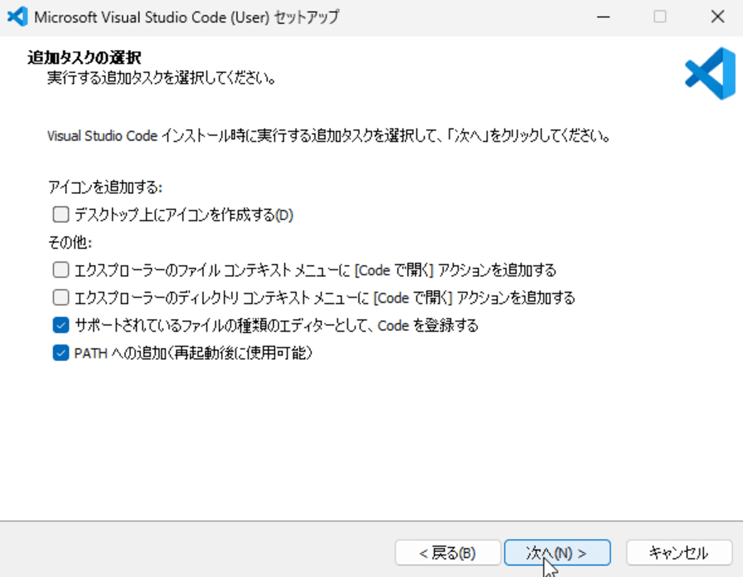
Task: Click the title text 'Microsoft Visual Studio Code (User) セットアップ'
Action: click(x=187, y=17)
